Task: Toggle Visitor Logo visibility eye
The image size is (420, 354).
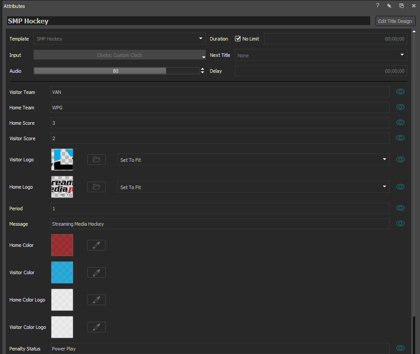Action: (400, 160)
